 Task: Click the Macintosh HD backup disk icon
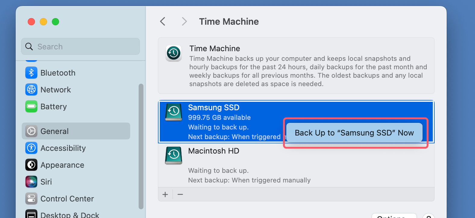pos(173,155)
